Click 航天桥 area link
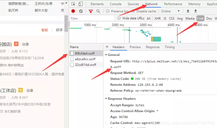 [13, 10]
